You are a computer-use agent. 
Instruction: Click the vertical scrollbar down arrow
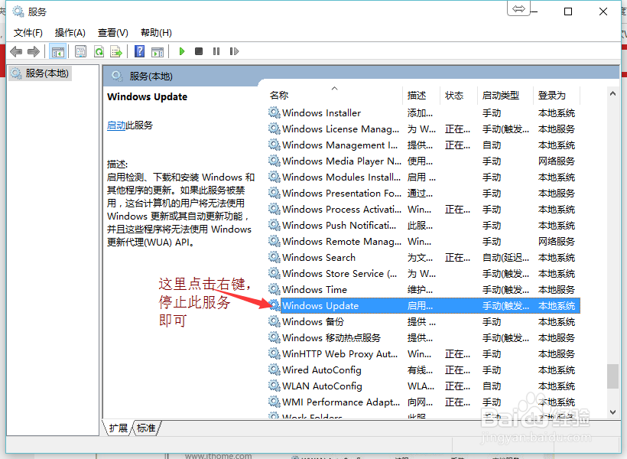click(x=613, y=412)
